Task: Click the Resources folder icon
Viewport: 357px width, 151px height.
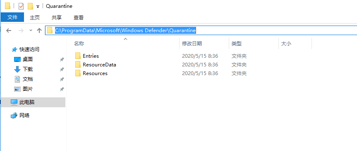Action: 78,73
